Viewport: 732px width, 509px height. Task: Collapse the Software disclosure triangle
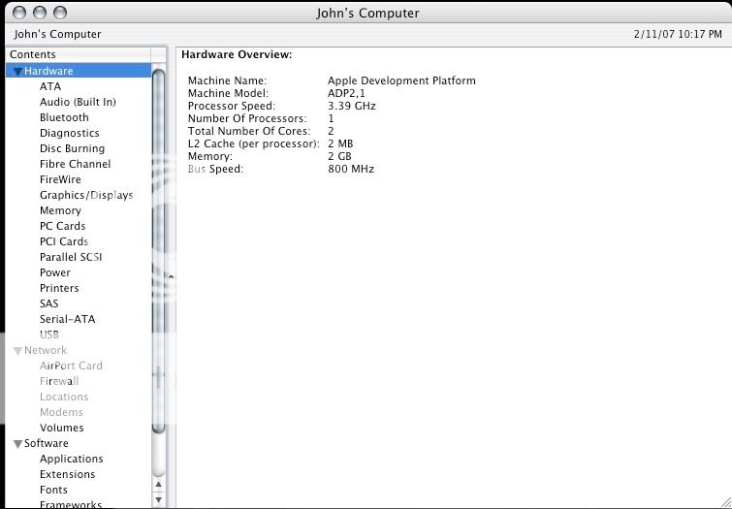click(x=17, y=444)
